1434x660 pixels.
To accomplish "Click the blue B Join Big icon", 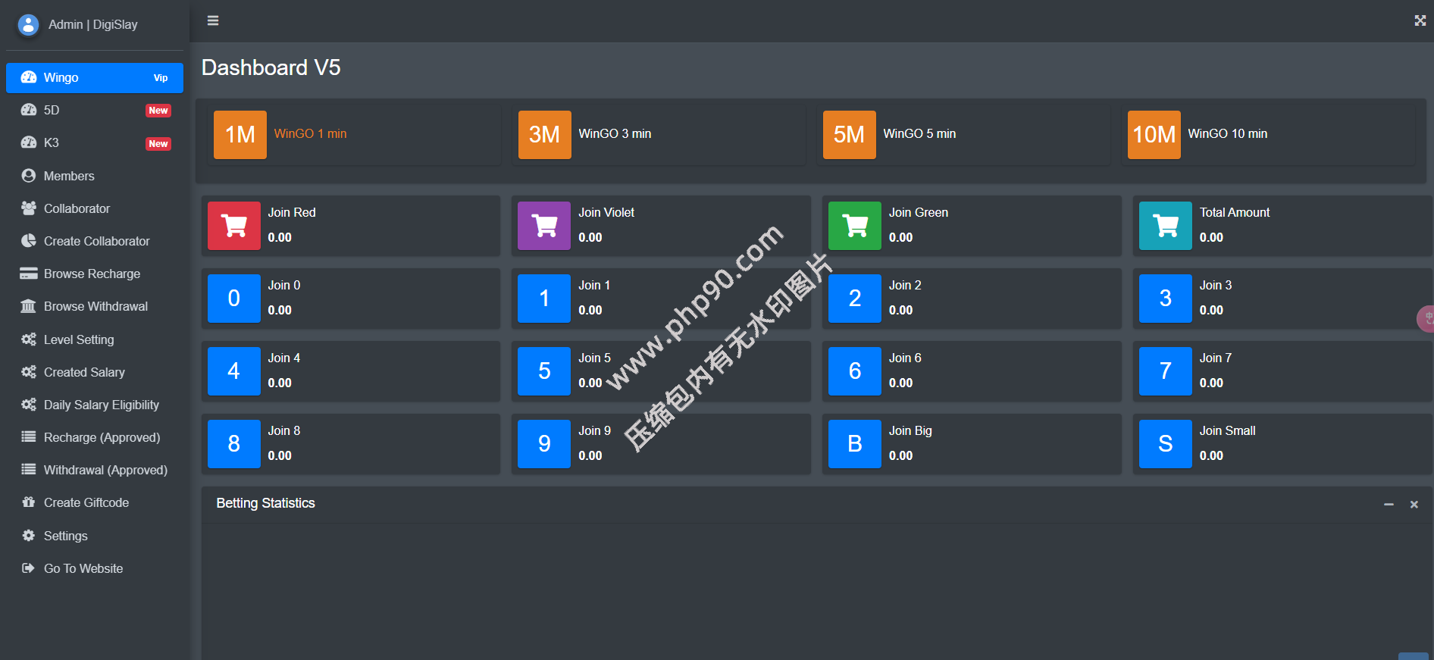I will pyautogui.click(x=854, y=444).
